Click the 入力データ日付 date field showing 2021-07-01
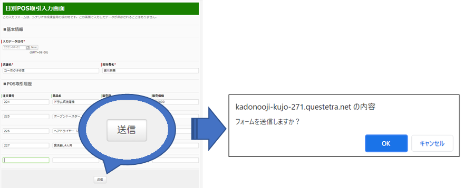Screen dimensions: 464x189 pyautogui.click(x=15, y=47)
